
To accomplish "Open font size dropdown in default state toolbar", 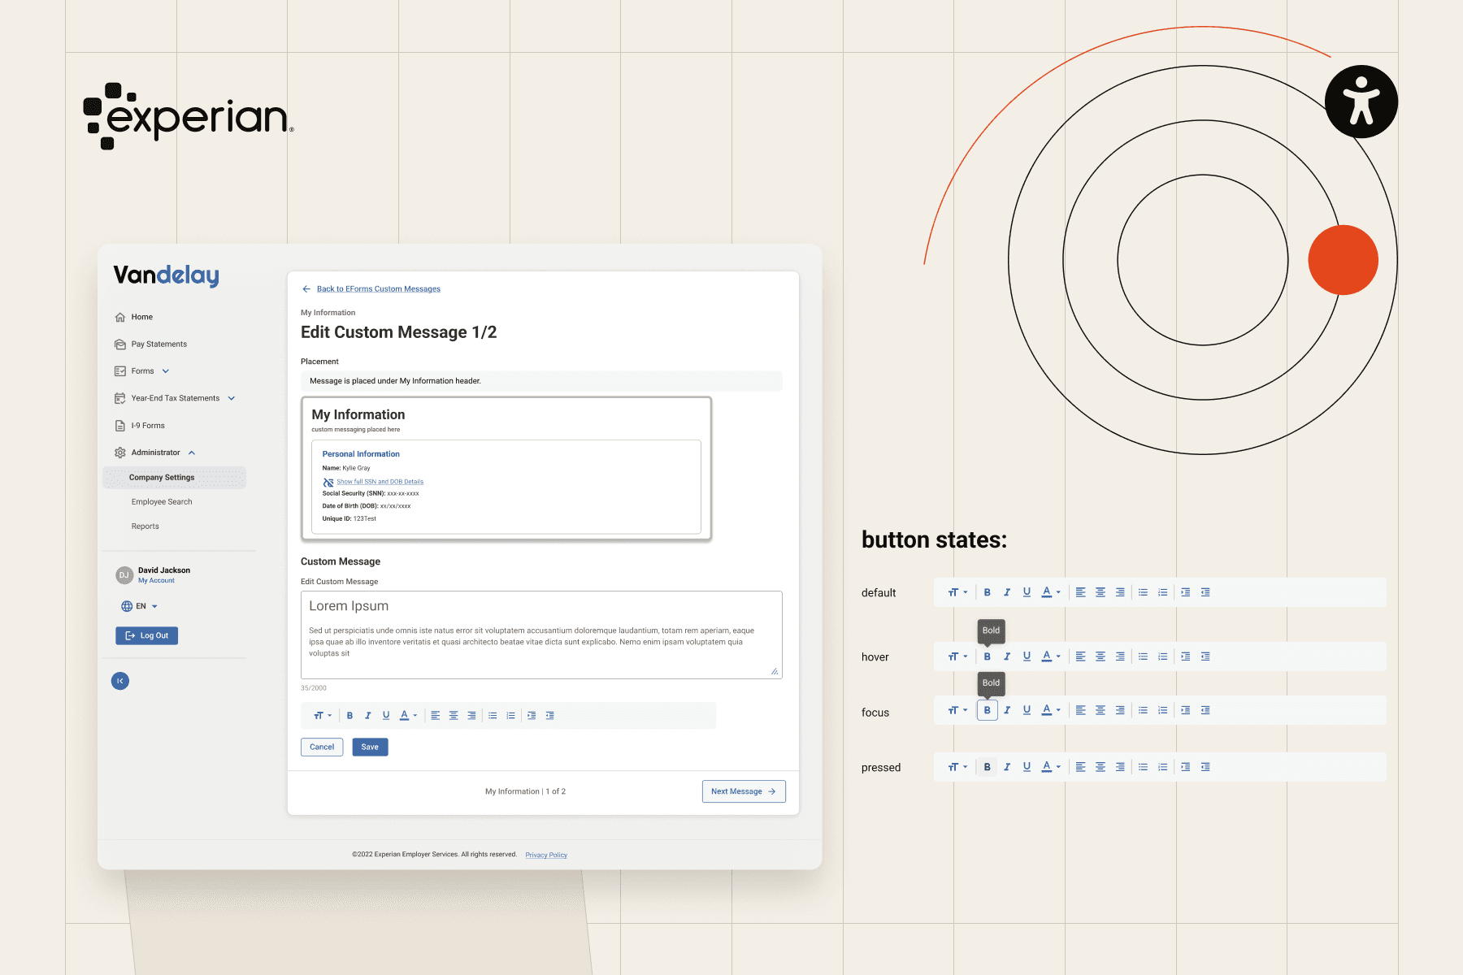I will (x=958, y=592).
